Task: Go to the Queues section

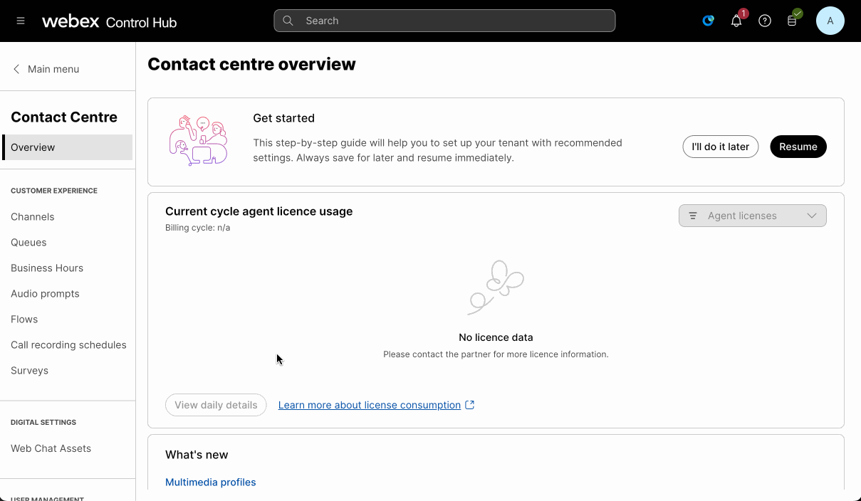Action: click(x=28, y=242)
